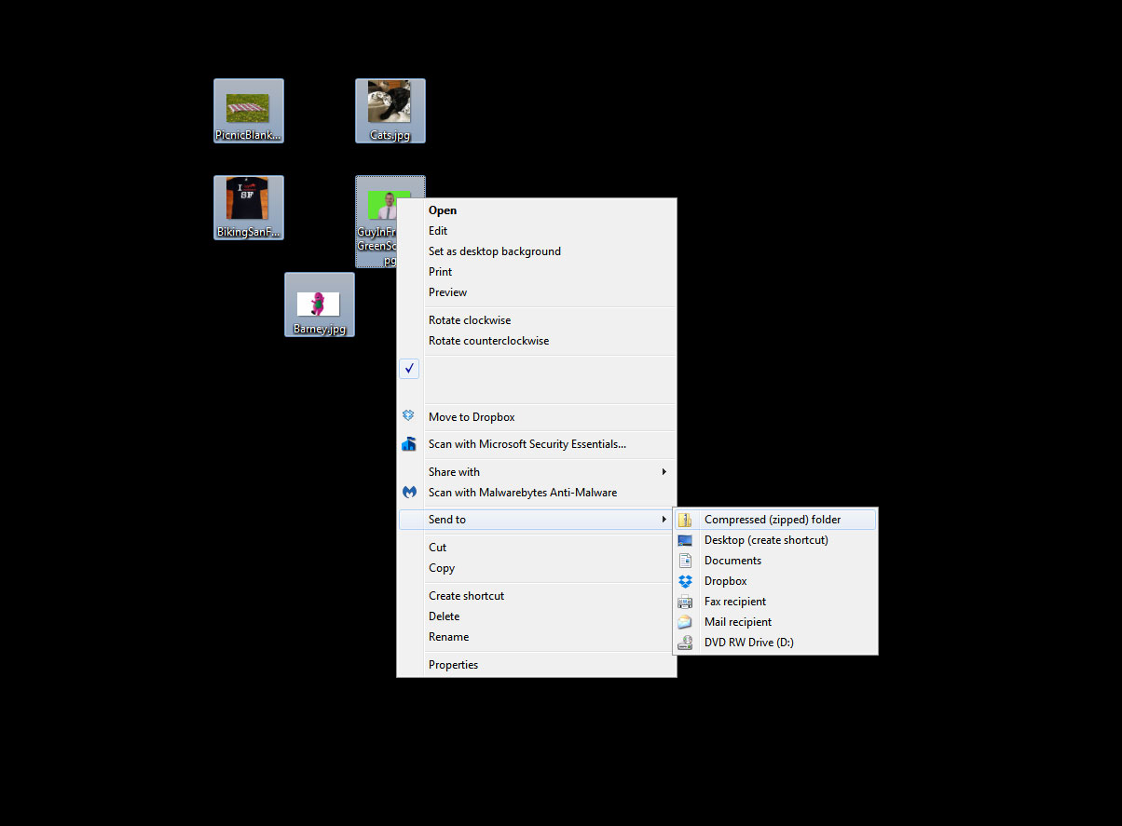Click the DVD RW Drive disc icon

click(x=685, y=643)
